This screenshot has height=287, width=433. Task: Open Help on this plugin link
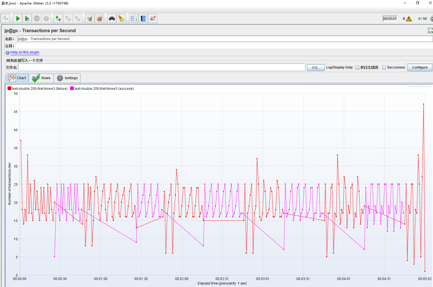[x=25, y=52]
